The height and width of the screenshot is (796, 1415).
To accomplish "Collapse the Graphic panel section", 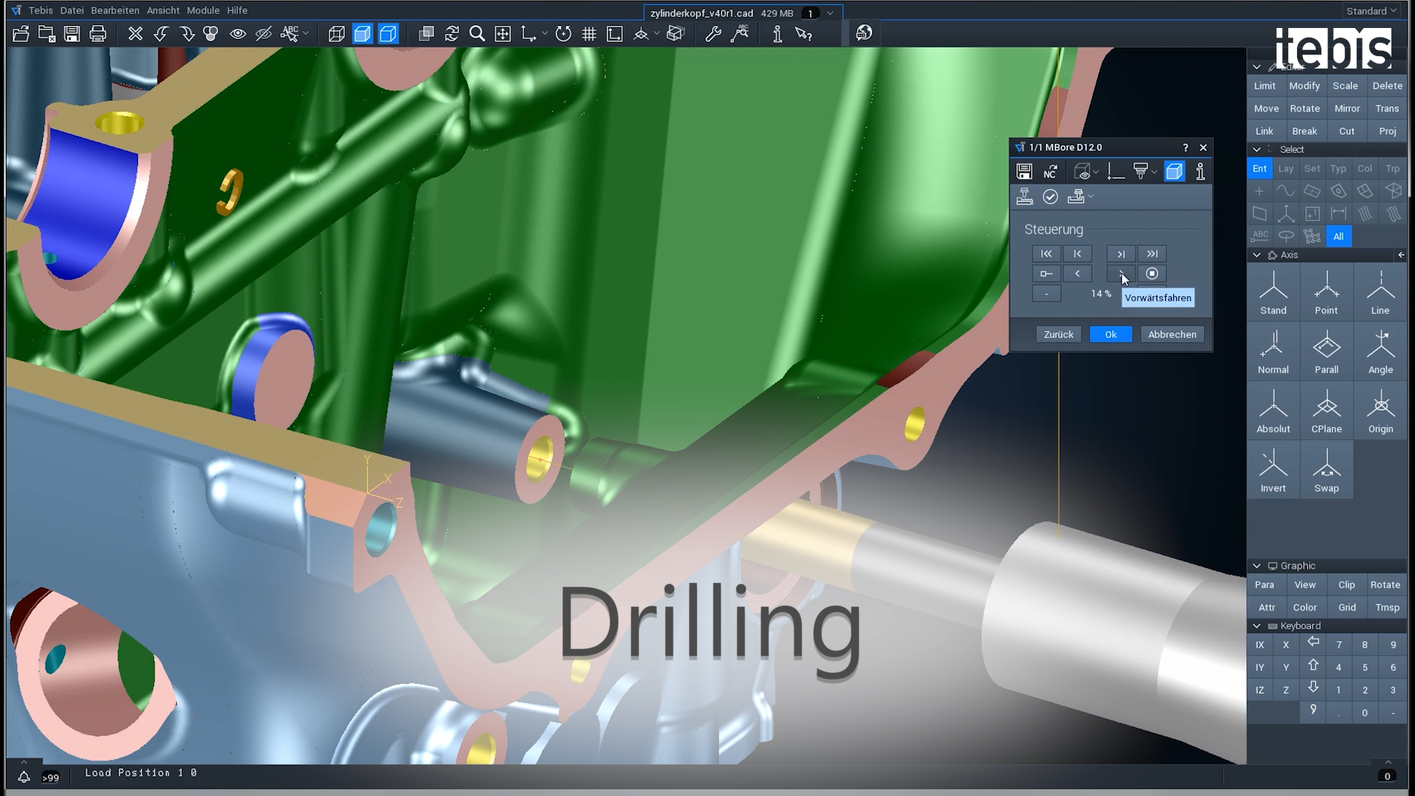I will tap(1257, 566).
